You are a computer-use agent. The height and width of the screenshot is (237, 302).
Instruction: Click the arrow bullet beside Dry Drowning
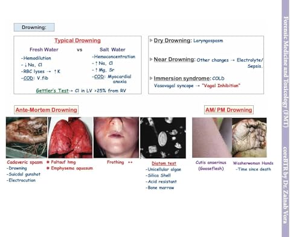[x=151, y=41]
